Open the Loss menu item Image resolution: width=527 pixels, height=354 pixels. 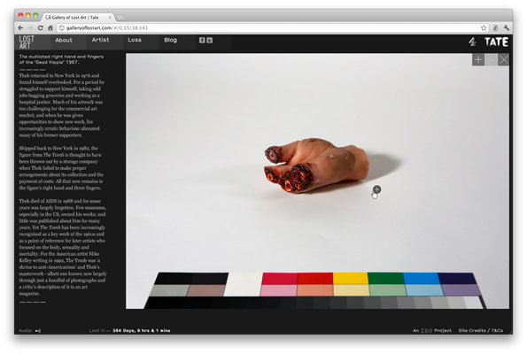click(135, 40)
